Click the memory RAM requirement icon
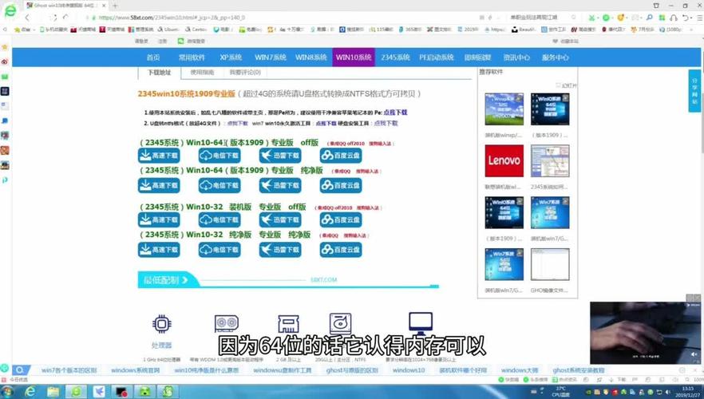This screenshot has height=399, width=704. (288, 324)
